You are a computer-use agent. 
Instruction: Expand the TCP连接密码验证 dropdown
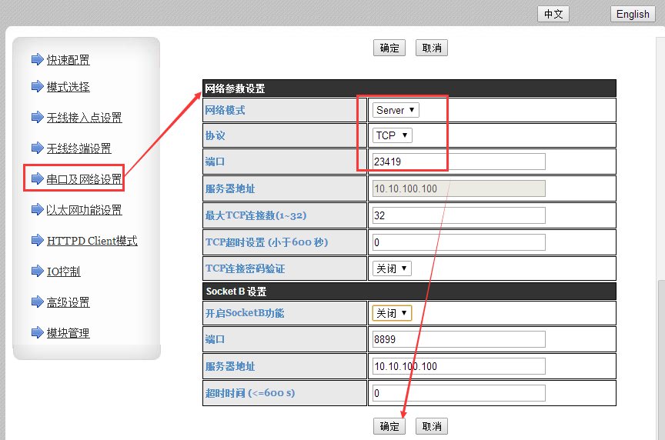(392, 268)
